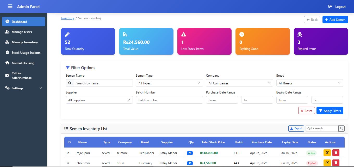
Task: Click the Expired Items skull card
Action: coord(321,42)
